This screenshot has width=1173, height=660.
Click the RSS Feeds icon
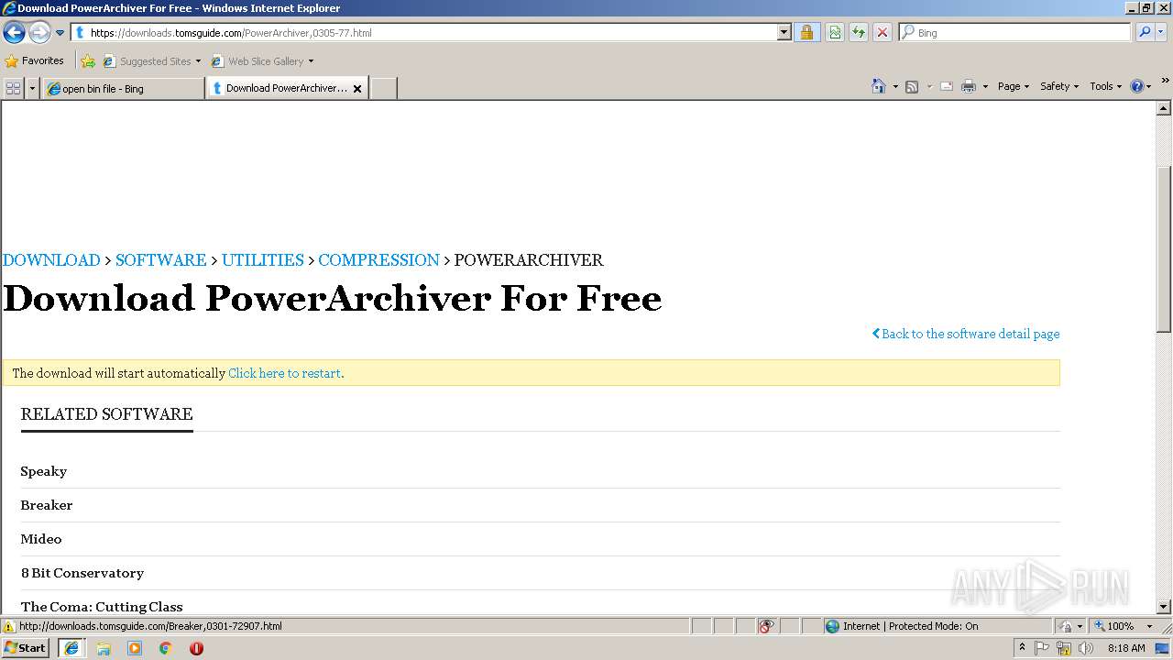pos(912,86)
